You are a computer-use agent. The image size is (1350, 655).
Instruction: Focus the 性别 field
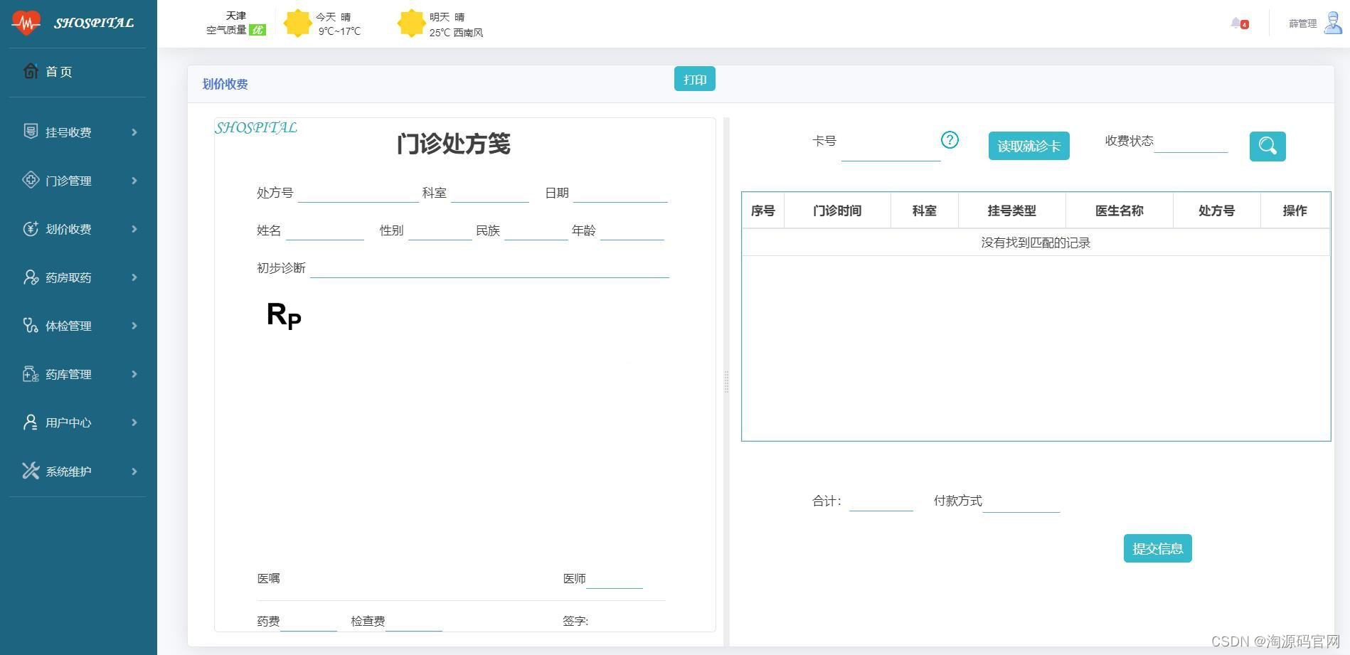tap(440, 230)
